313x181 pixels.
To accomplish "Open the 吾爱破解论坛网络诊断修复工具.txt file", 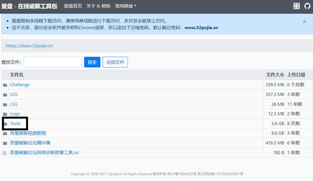I will [45, 152].
